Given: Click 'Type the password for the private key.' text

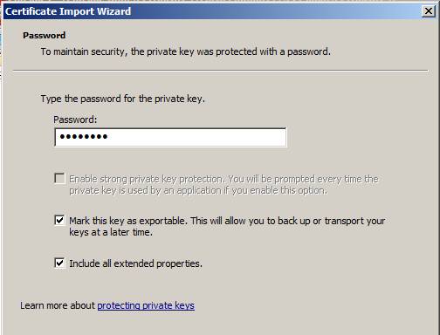Looking at the screenshot, I should click(123, 99).
